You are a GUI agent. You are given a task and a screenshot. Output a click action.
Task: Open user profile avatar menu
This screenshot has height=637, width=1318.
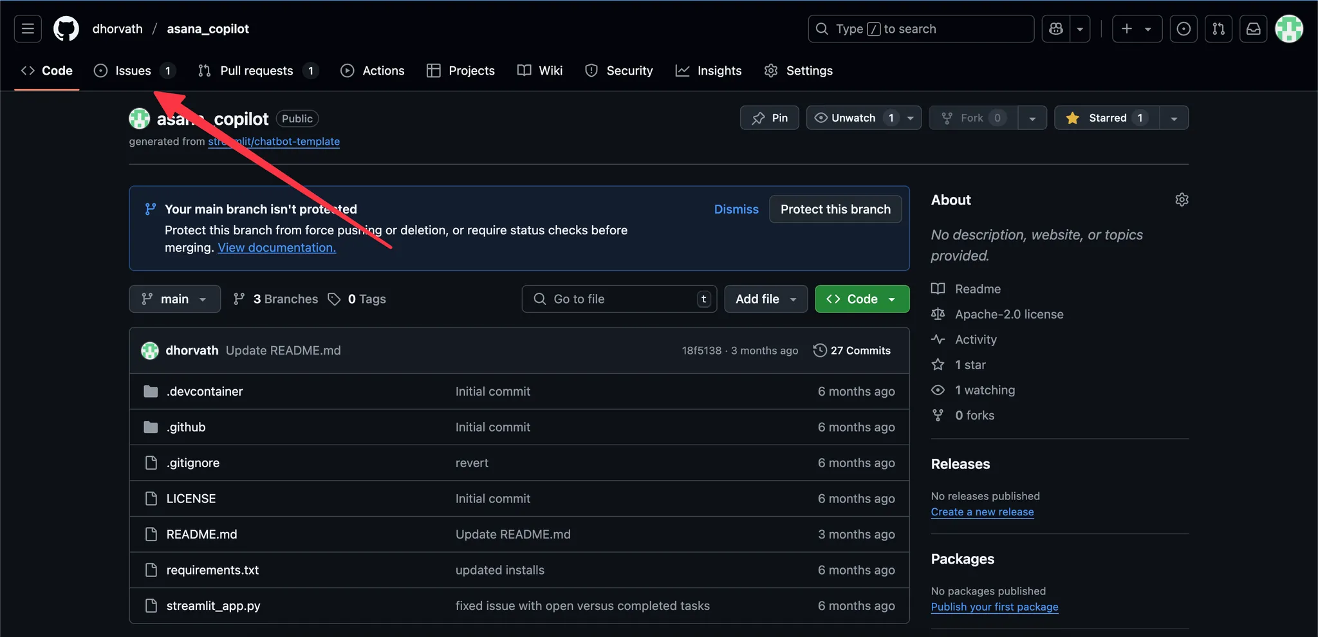(1289, 29)
